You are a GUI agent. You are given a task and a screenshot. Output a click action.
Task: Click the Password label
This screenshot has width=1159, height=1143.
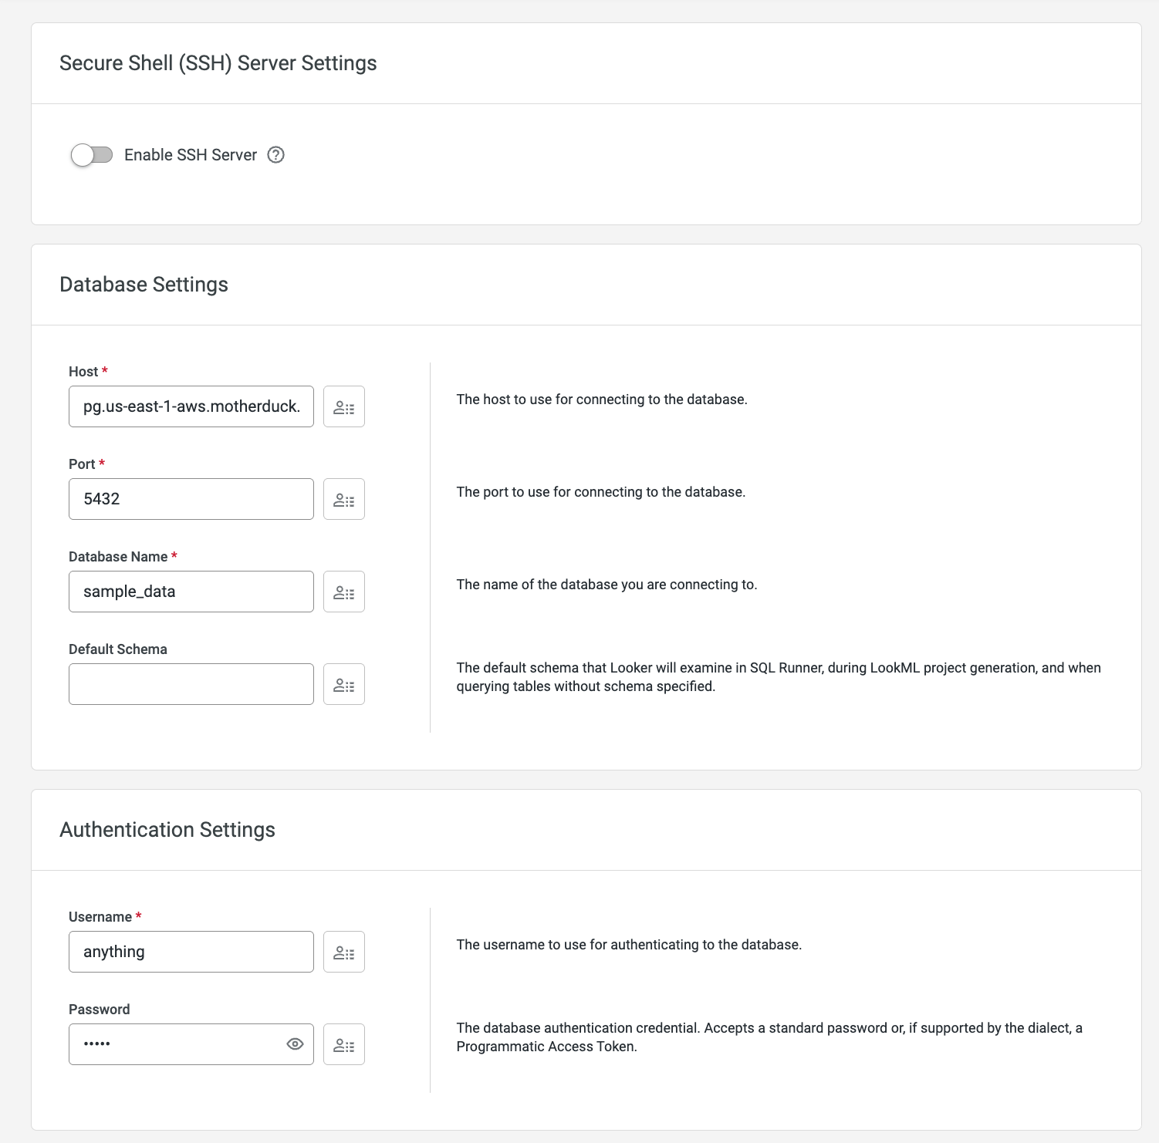[x=100, y=1010]
